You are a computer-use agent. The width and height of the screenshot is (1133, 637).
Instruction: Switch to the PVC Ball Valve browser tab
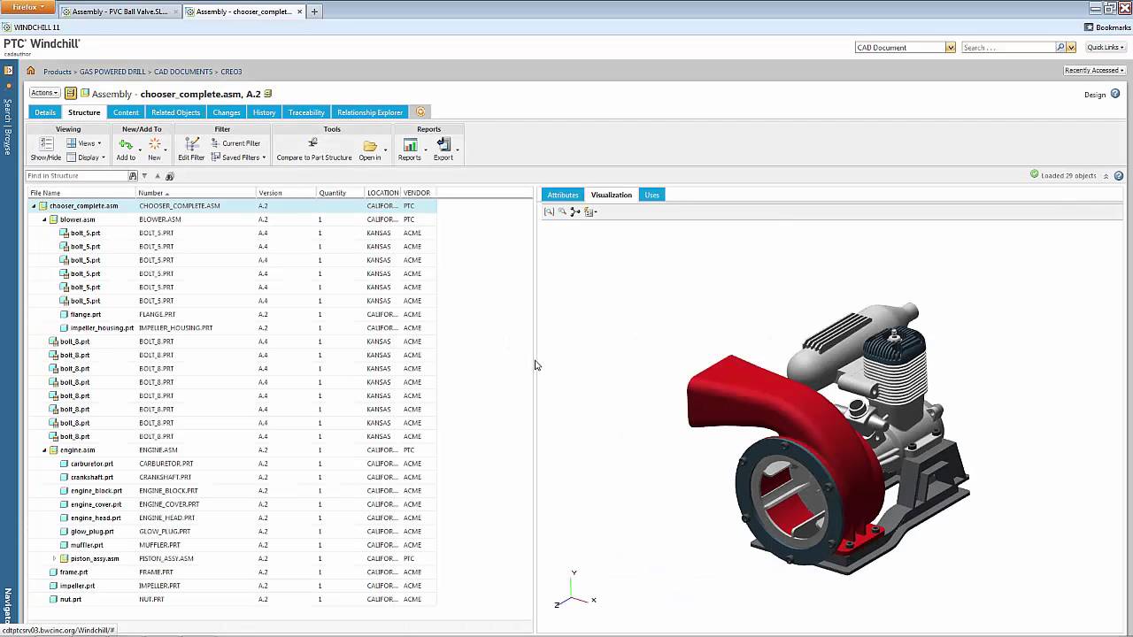pos(119,12)
